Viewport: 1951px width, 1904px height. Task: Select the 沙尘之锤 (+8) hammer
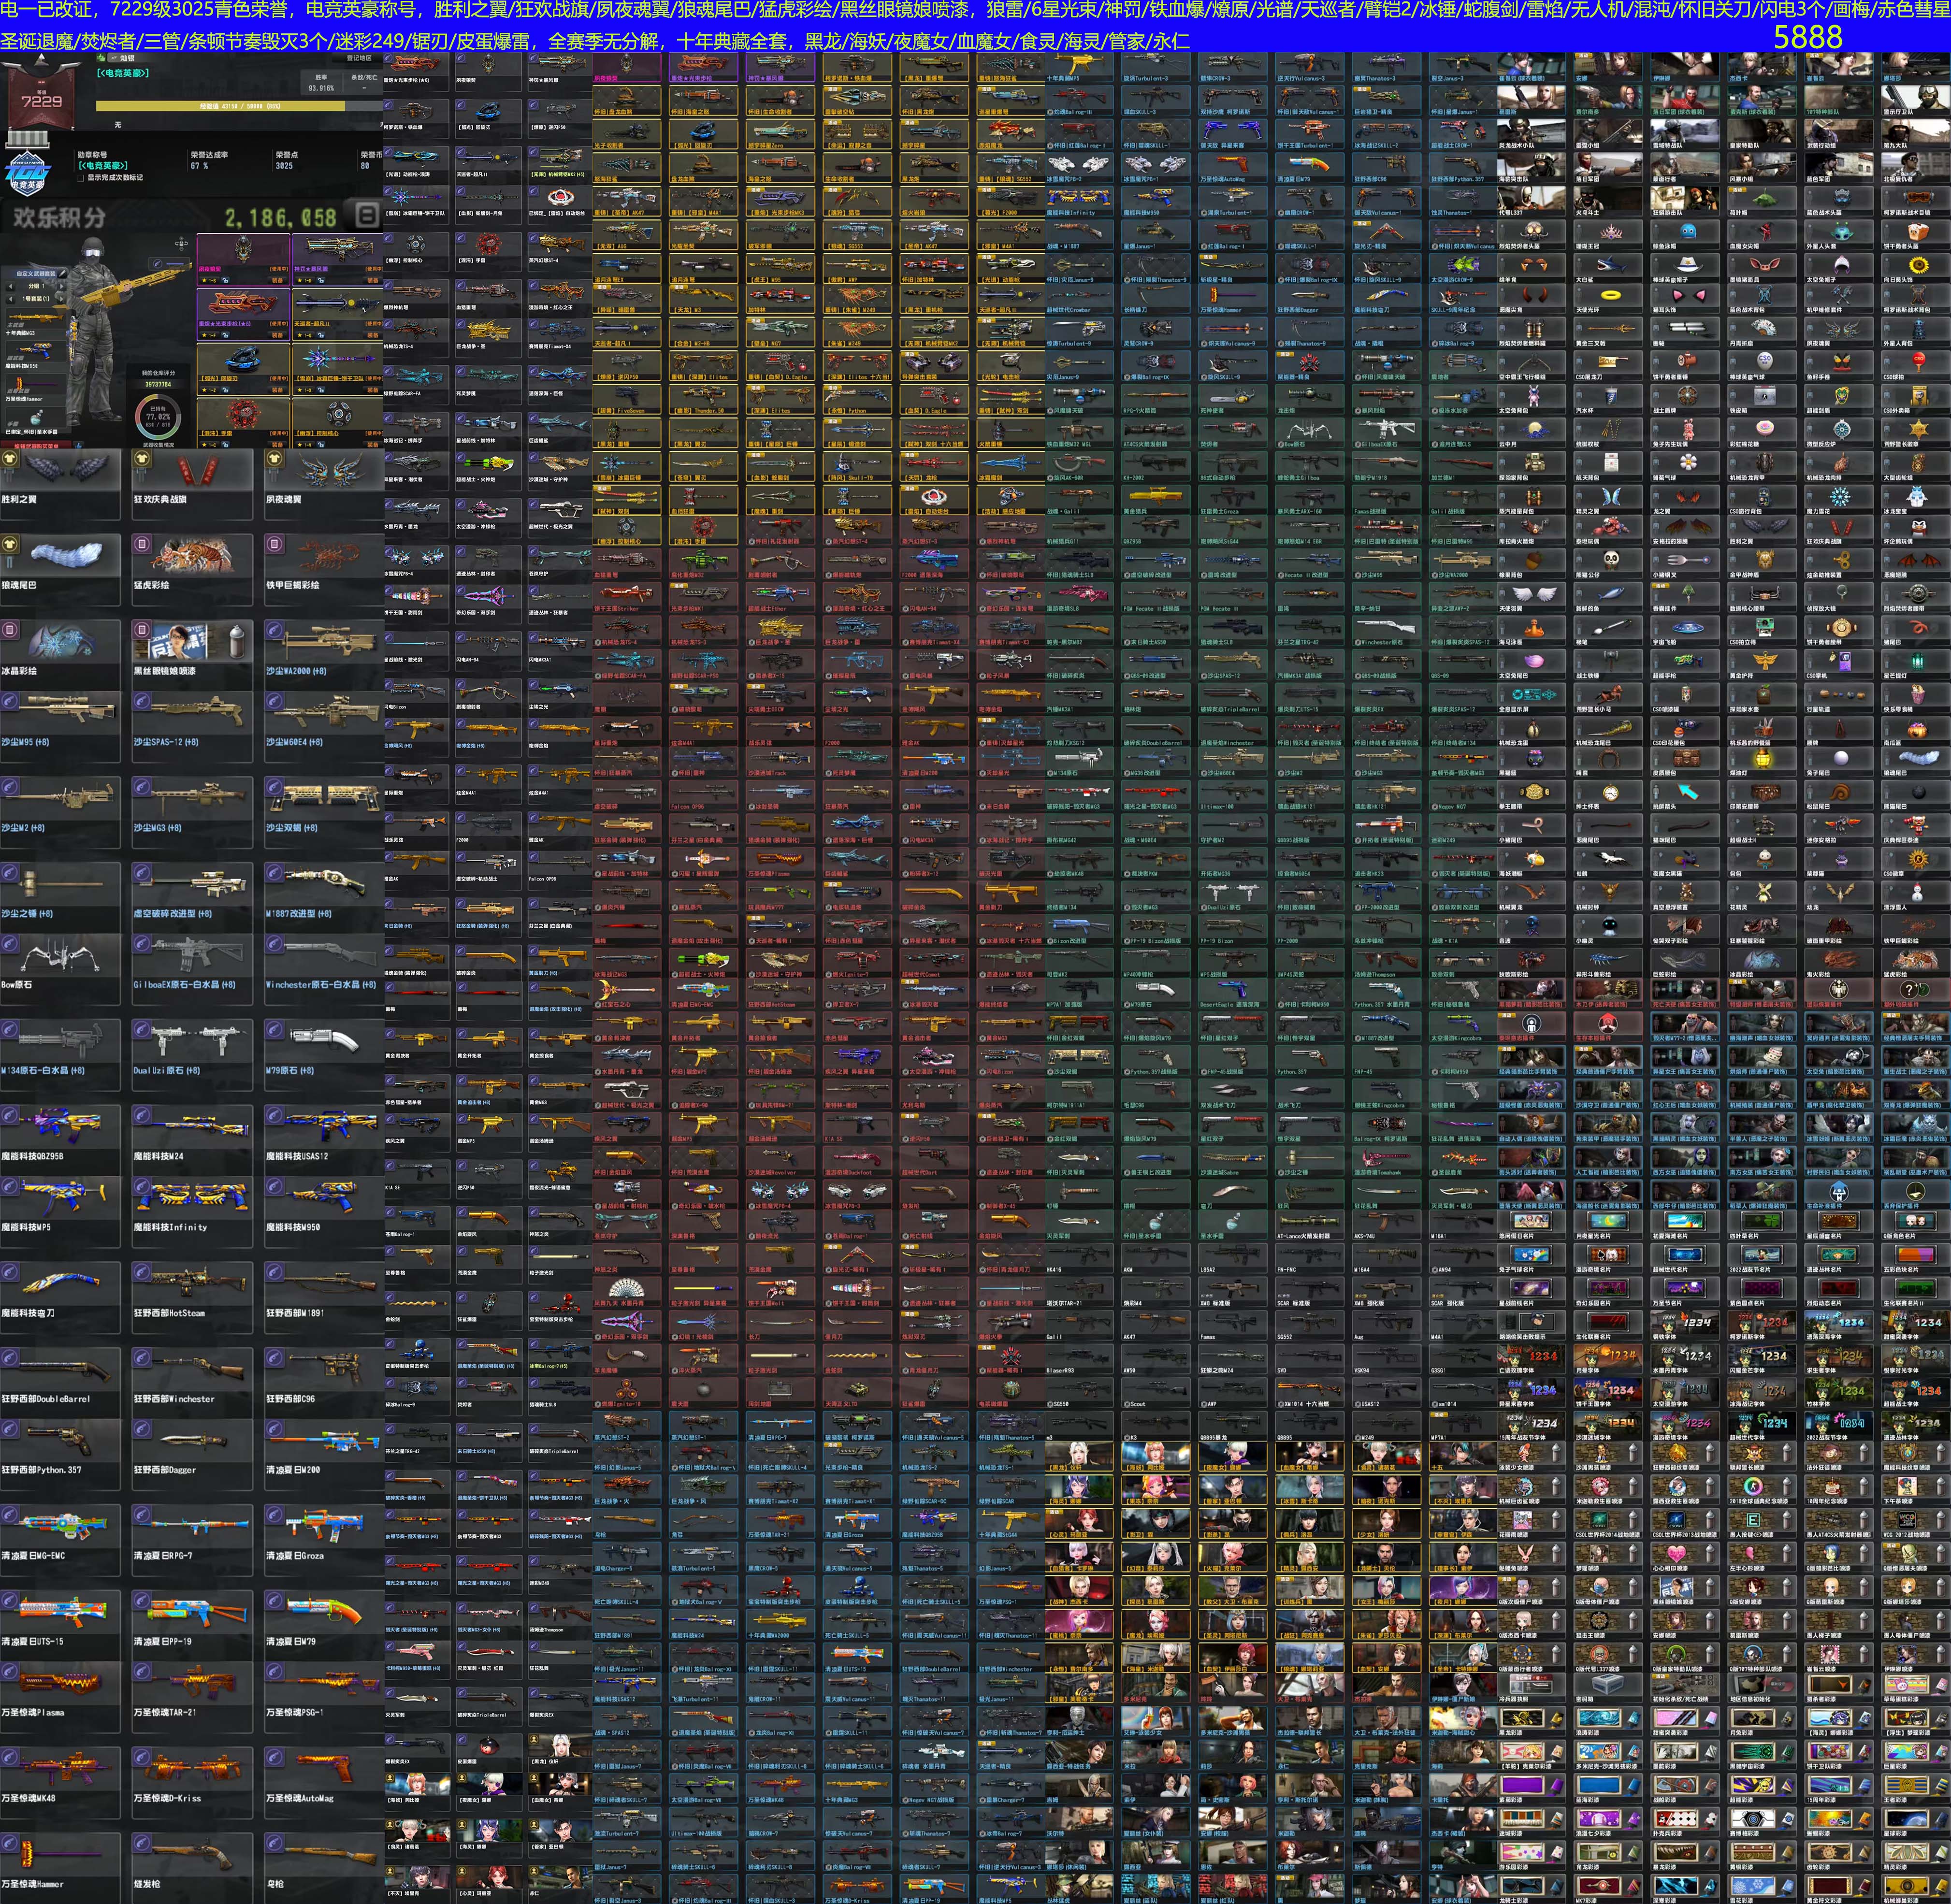[60, 898]
